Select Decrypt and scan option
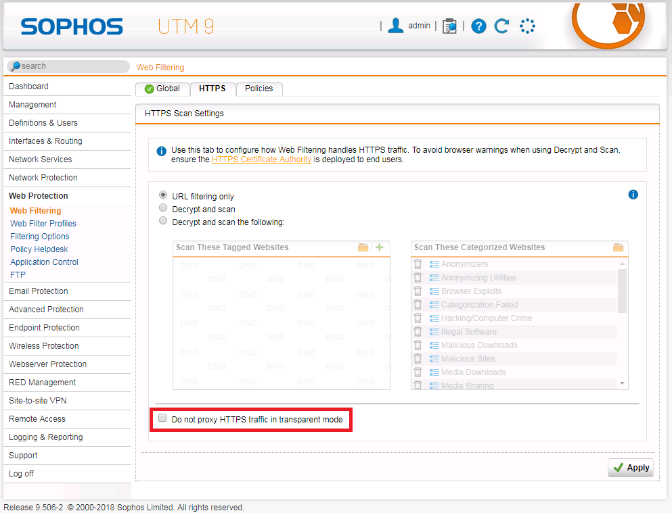The image size is (672, 513). click(x=163, y=208)
